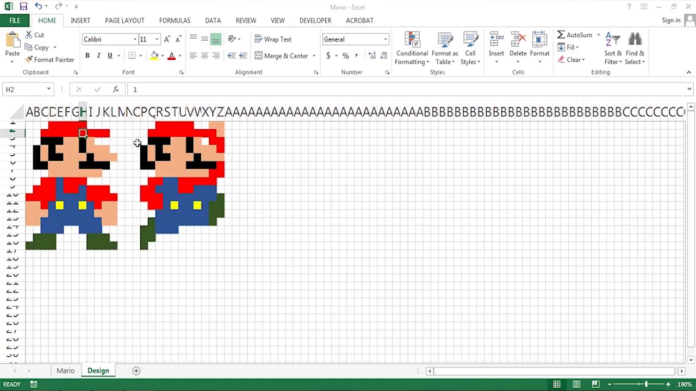Open Conditional Formatting menu
696x391 pixels.
(412, 48)
